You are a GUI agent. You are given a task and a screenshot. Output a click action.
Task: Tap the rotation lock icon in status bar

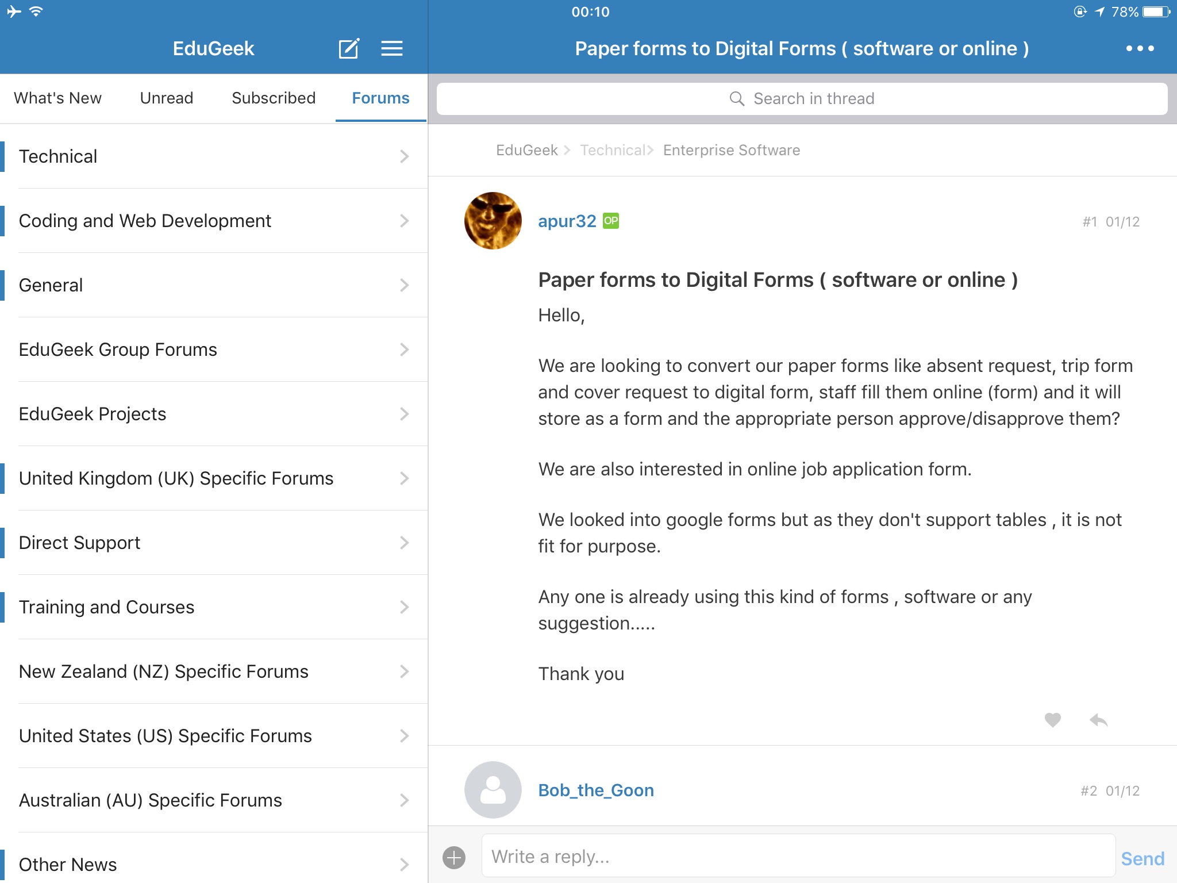pos(1080,11)
